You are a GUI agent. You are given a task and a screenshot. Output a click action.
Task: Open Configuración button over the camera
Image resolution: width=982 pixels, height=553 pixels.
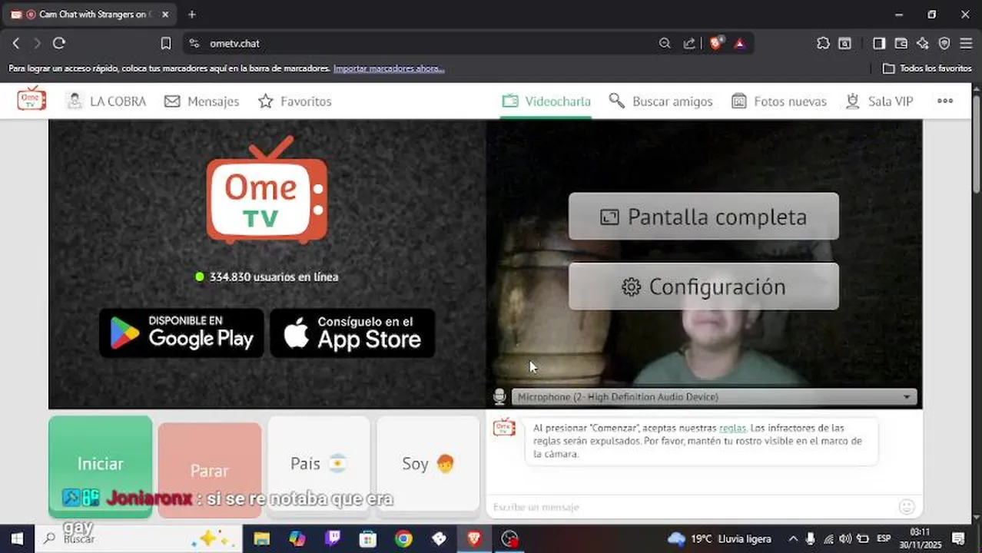click(704, 286)
